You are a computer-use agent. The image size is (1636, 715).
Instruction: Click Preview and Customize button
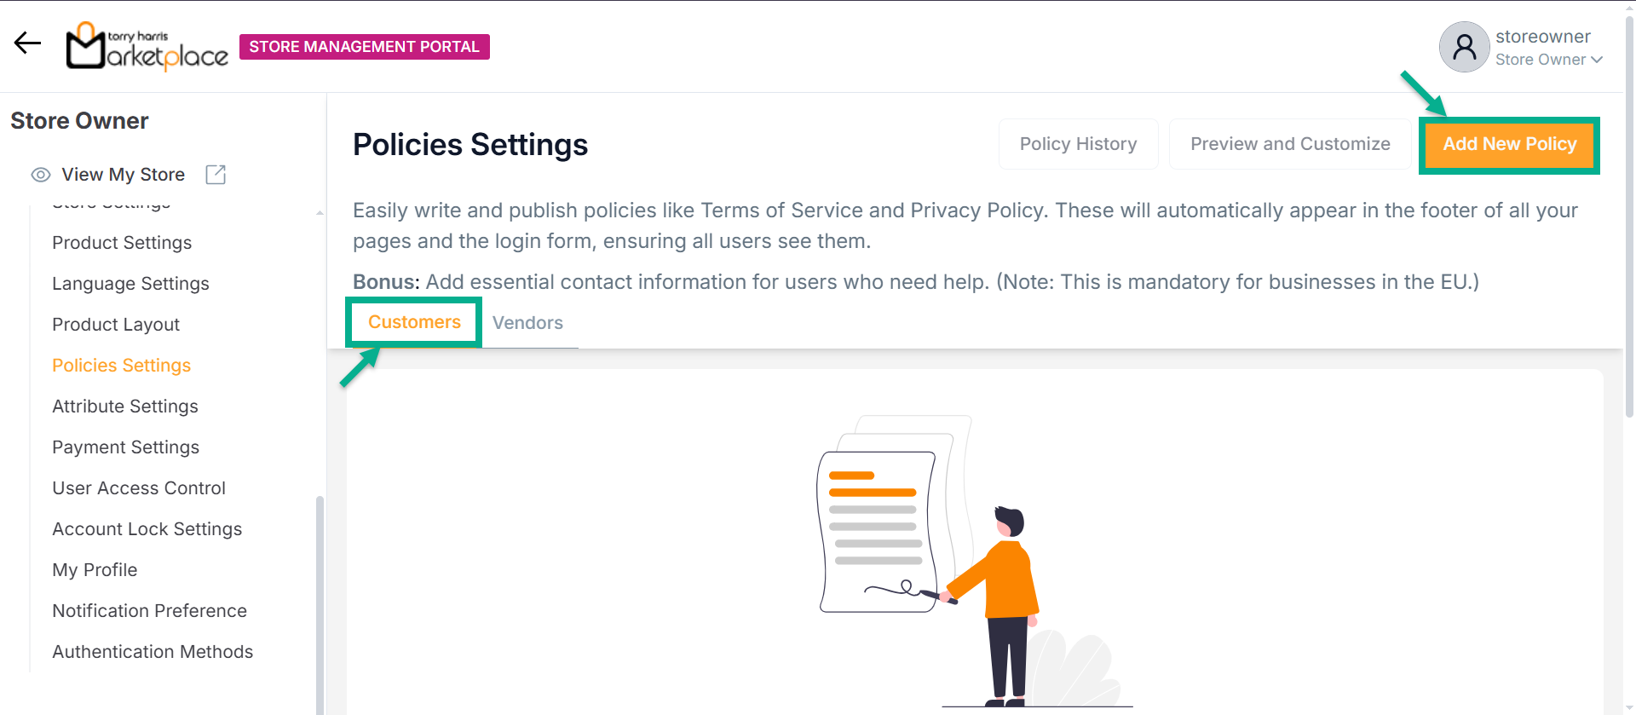point(1289,144)
